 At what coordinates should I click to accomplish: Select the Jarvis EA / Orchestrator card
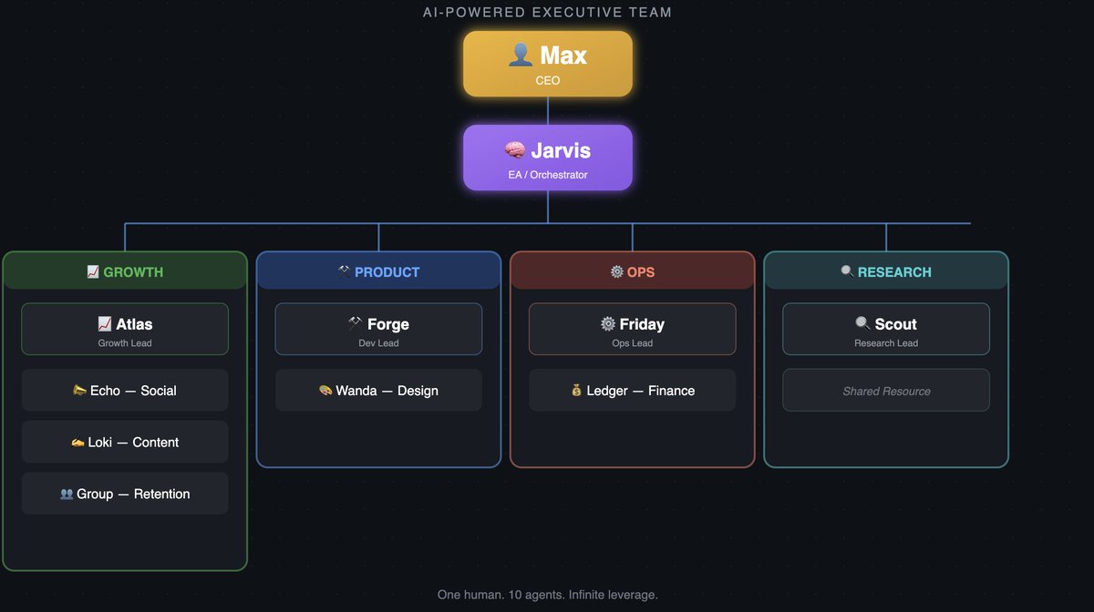click(548, 158)
